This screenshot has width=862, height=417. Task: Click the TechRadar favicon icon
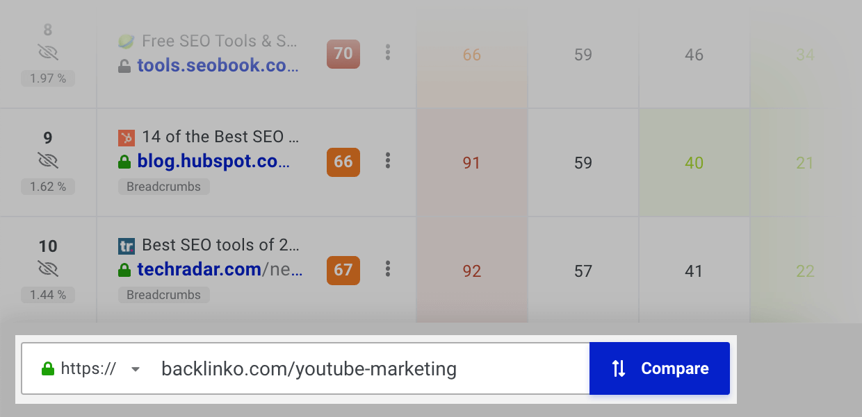pos(126,246)
